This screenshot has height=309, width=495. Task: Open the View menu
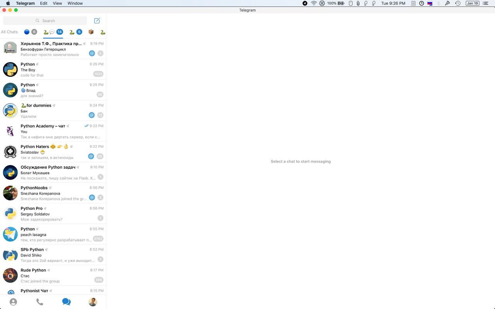[x=57, y=3]
